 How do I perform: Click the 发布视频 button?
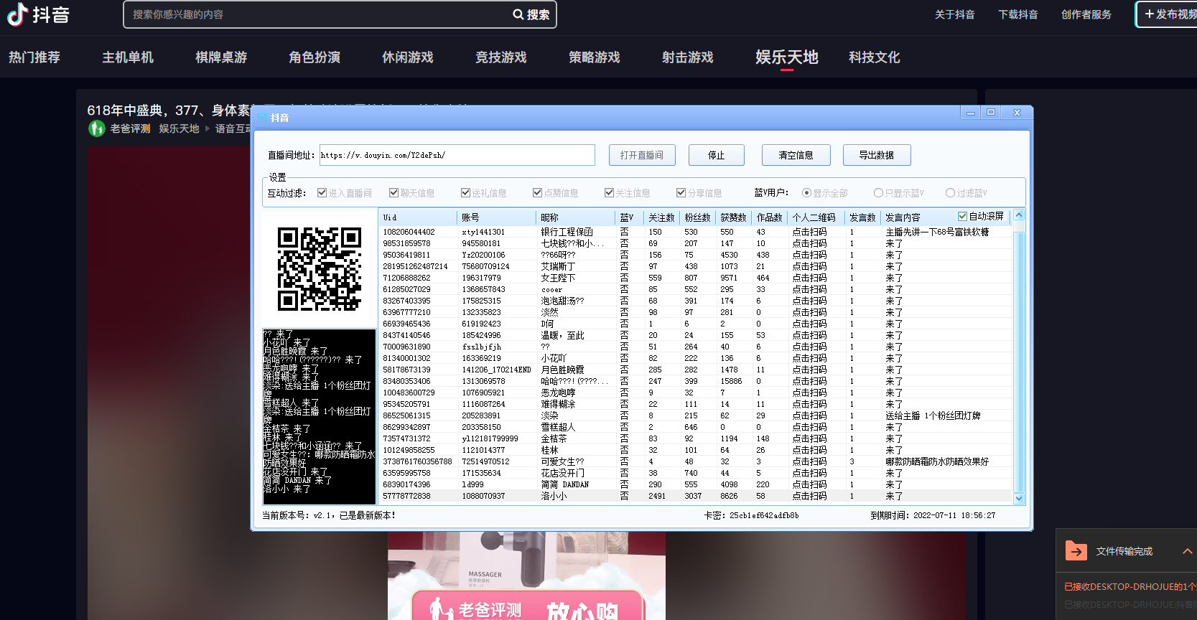[1166, 14]
